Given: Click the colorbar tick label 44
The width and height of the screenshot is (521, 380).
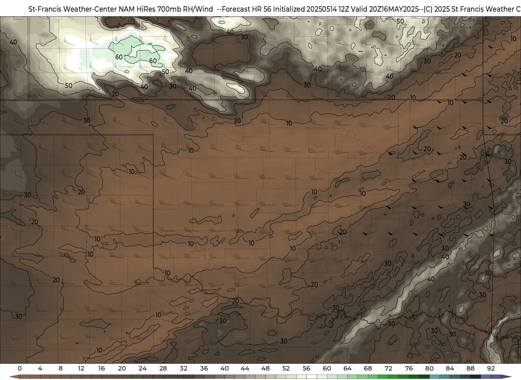Looking at the screenshot, I should click(x=245, y=368).
